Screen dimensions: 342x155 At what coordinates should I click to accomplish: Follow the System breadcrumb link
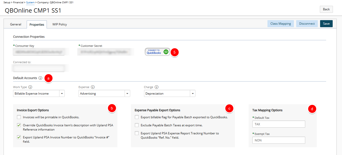tap(30, 2)
